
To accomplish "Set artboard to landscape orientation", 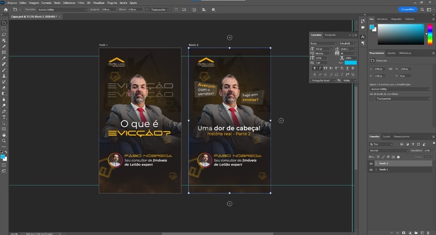I will tap(184, 10).
